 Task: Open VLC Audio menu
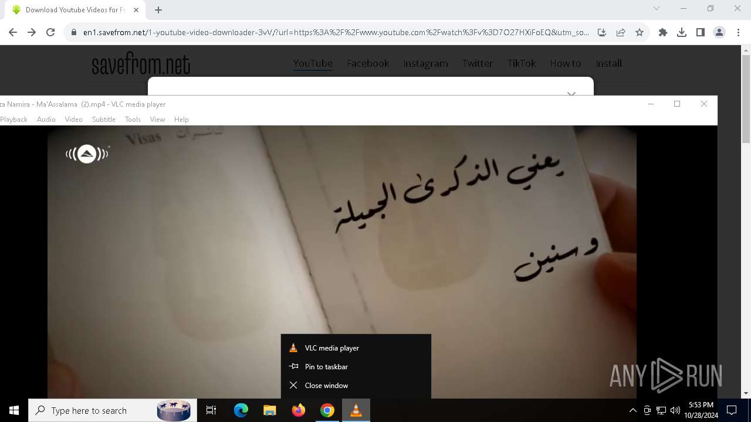tap(46, 120)
